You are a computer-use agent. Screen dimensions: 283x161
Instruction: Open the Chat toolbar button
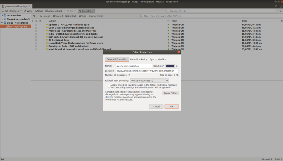[x=39, y=11]
